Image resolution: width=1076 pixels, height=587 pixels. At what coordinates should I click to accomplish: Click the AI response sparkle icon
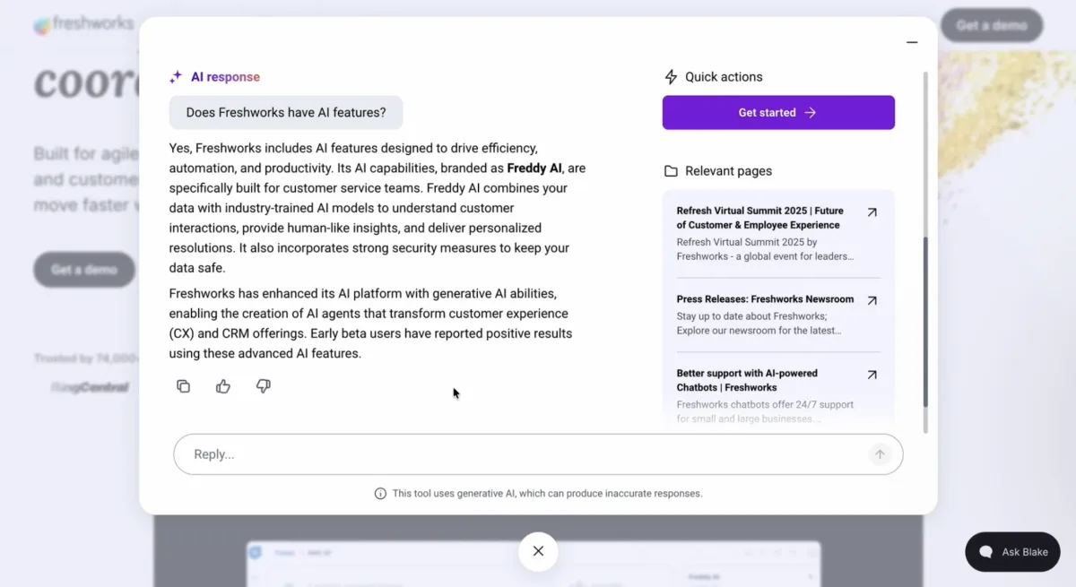pos(176,77)
